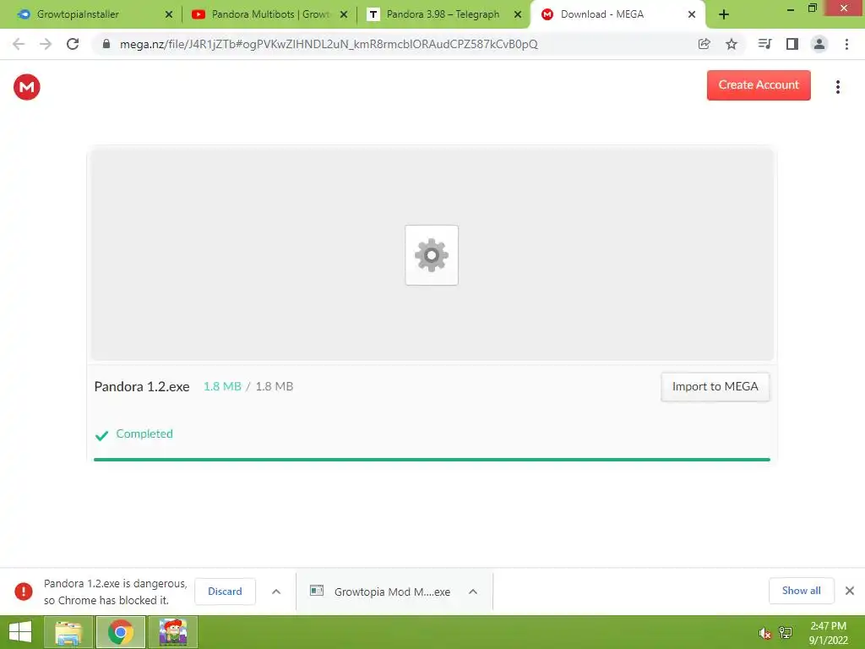View site security lock info
The width and height of the screenshot is (865, 649).
point(106,44)
